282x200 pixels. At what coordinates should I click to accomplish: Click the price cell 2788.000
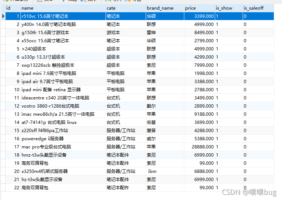click(x=199, y=90)
